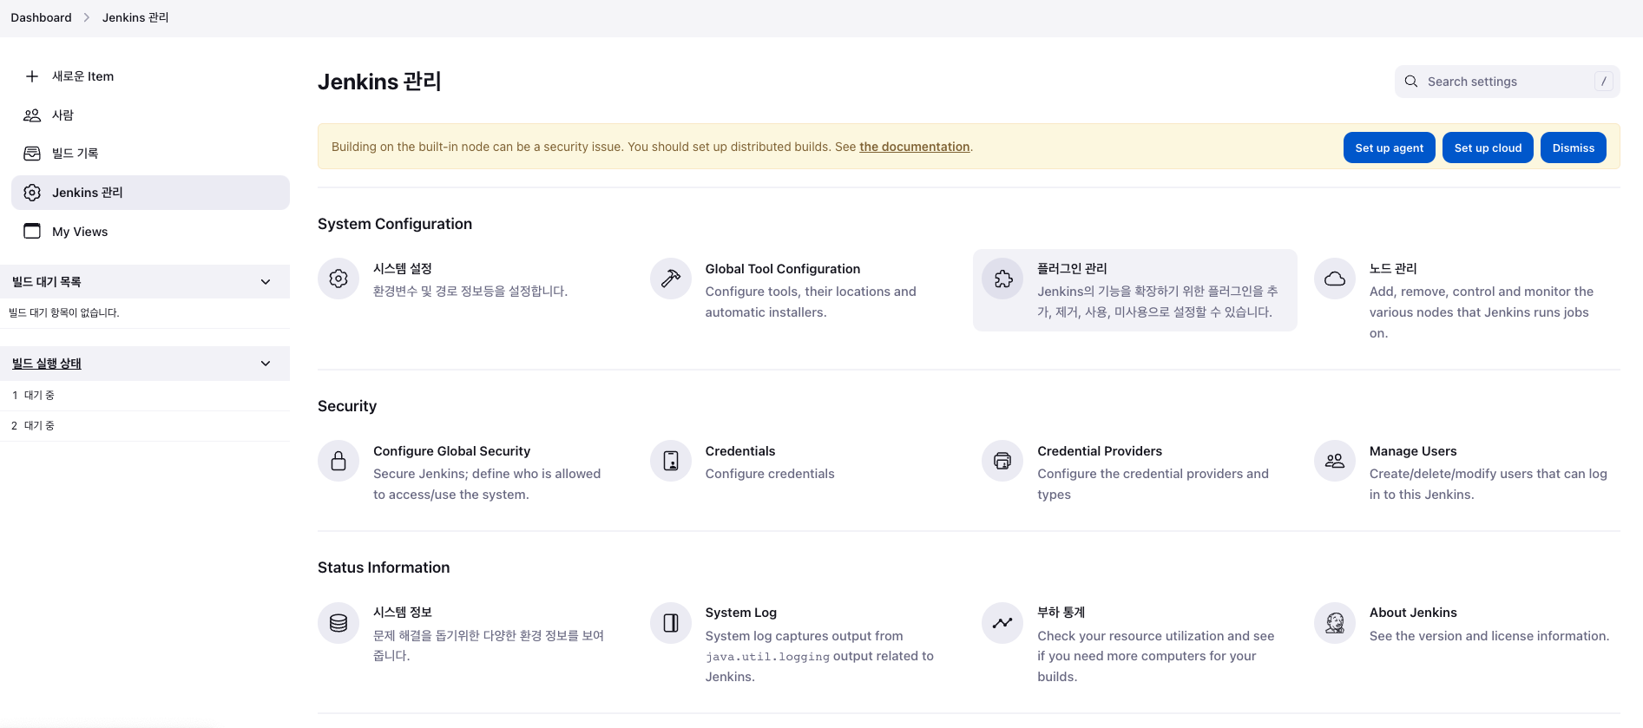Image resolution: width=1643 pixels, height=728 pixels.
Task: Open Credential Providers title
Action: (1100, 451)
